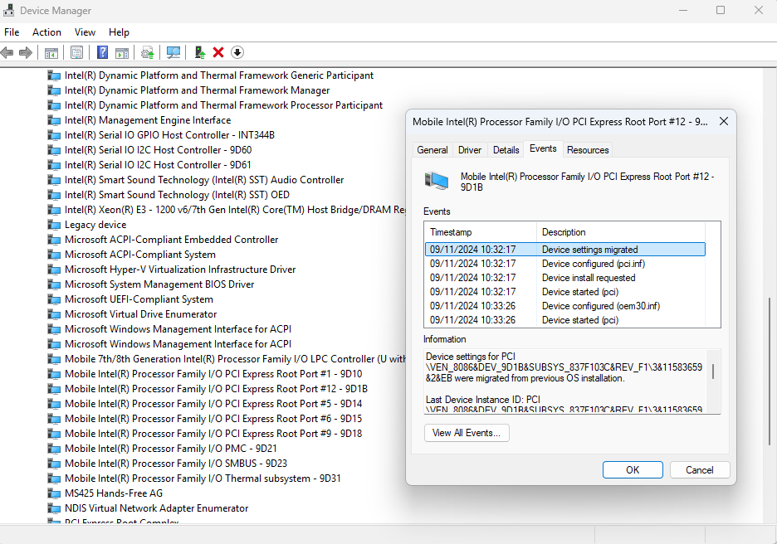The width and height of the screenshot is (777, 544).
Task: Select Microsoft Virtual Drive Enumerator
Action: 141,314
